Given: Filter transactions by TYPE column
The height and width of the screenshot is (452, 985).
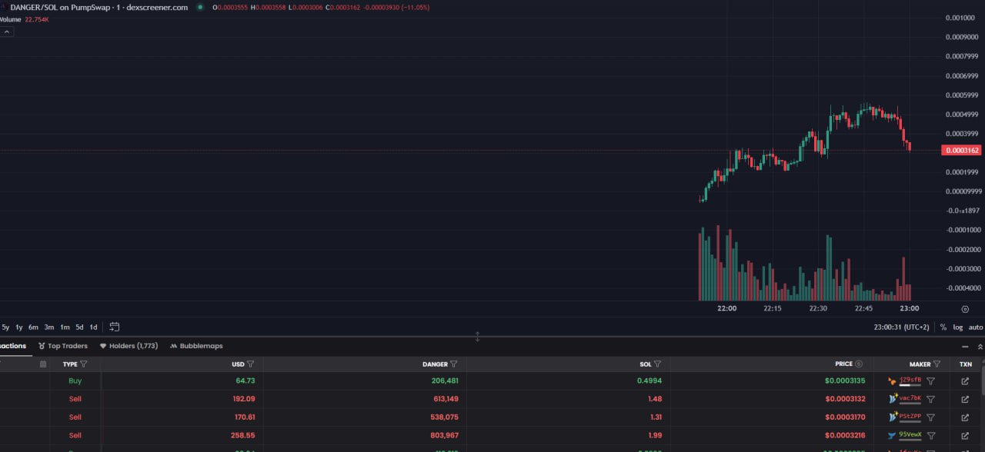Looking at the screenshot, I should 84,364.
